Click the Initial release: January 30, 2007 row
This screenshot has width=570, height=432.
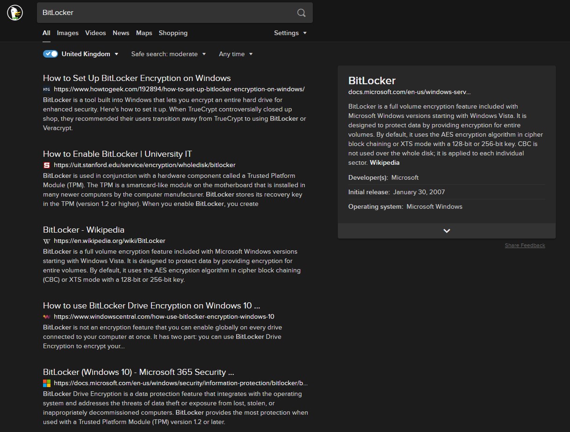click(447, 192)
